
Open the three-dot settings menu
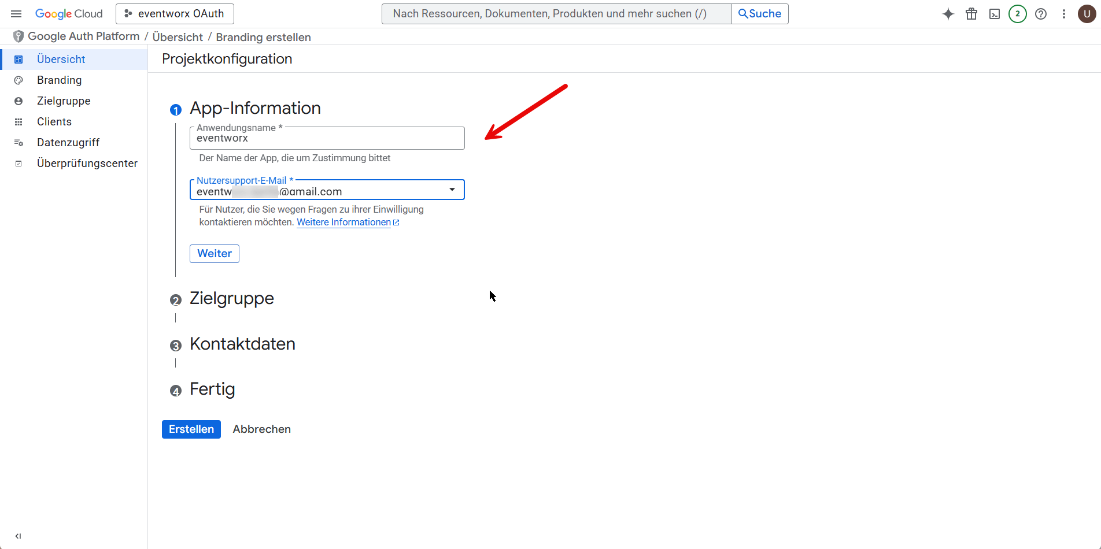coord(1064,14)
